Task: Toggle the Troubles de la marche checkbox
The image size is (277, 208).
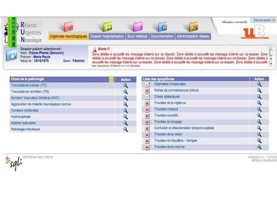Action: (x=147, y=147)
